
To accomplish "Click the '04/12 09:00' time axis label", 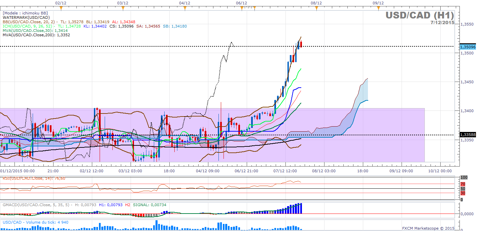I will point(208,171).
